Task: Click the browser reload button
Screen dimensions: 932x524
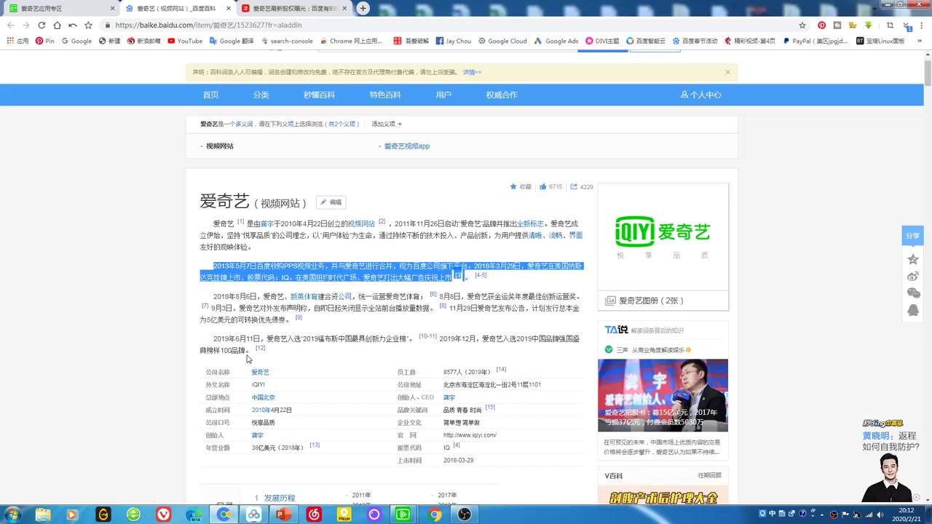Action: pyautogui.click(x=42, y=25)
